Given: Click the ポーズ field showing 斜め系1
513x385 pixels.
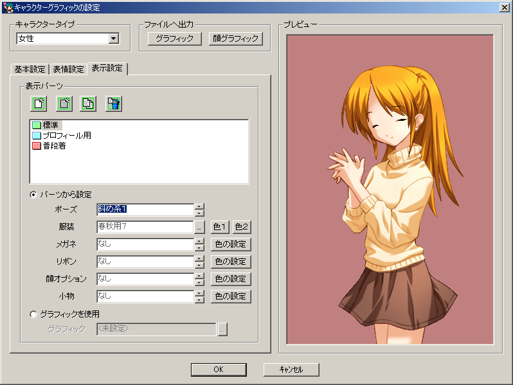Looking at the screenshot, I should (x=145, y=210).
